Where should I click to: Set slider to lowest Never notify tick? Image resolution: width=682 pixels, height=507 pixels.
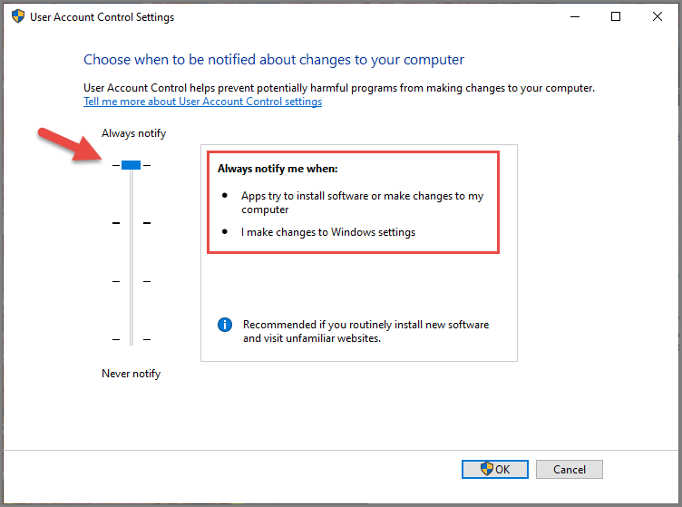(132, 339)
